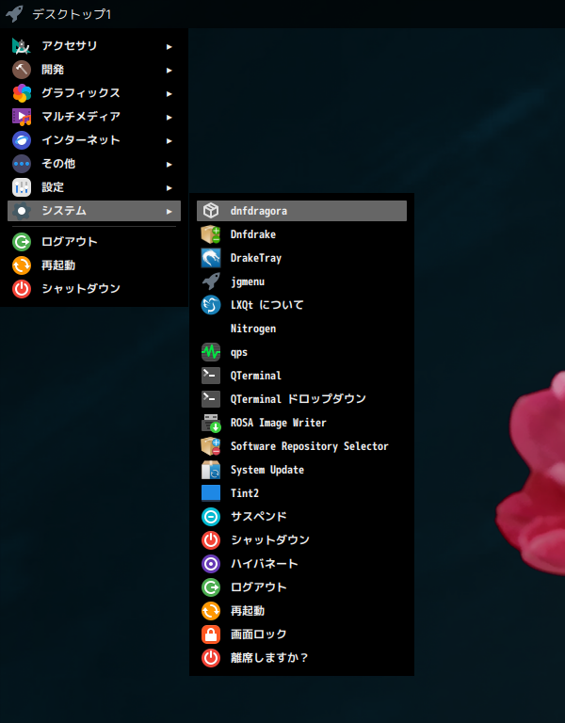Expand the グラフィックス submenu arrow
This screenshot has height=723, width=565.
[x=169, y=93]
